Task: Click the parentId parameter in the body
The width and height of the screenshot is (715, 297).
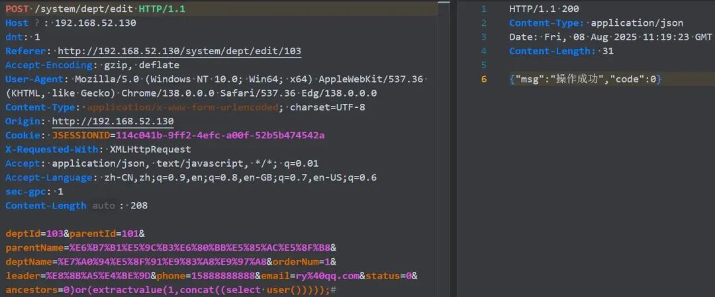Action: click(92, 233)
